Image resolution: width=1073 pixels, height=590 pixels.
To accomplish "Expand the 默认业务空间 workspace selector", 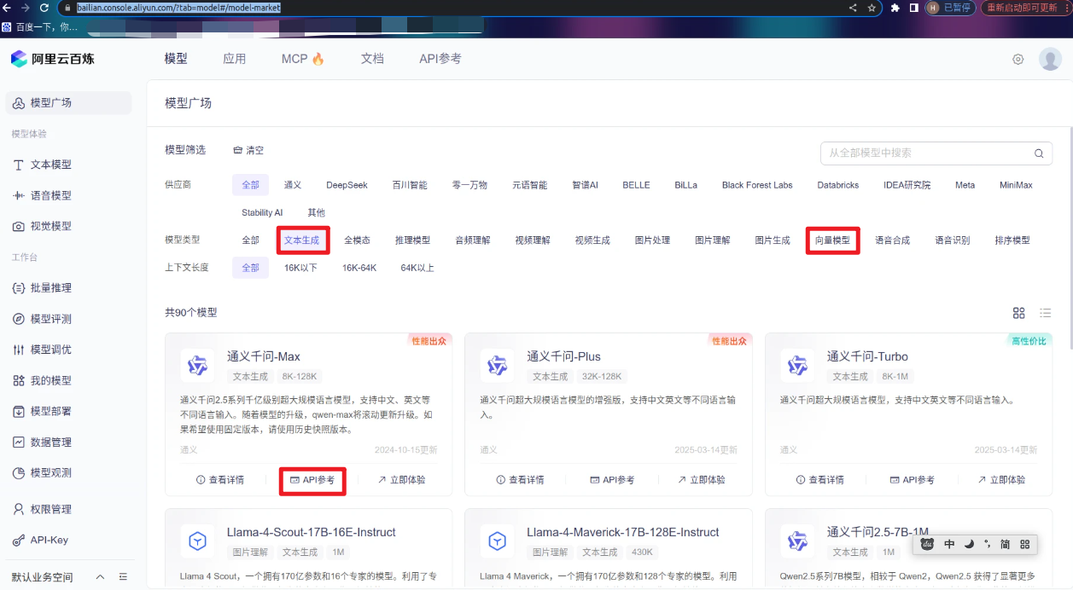I will tap(100, 577).
